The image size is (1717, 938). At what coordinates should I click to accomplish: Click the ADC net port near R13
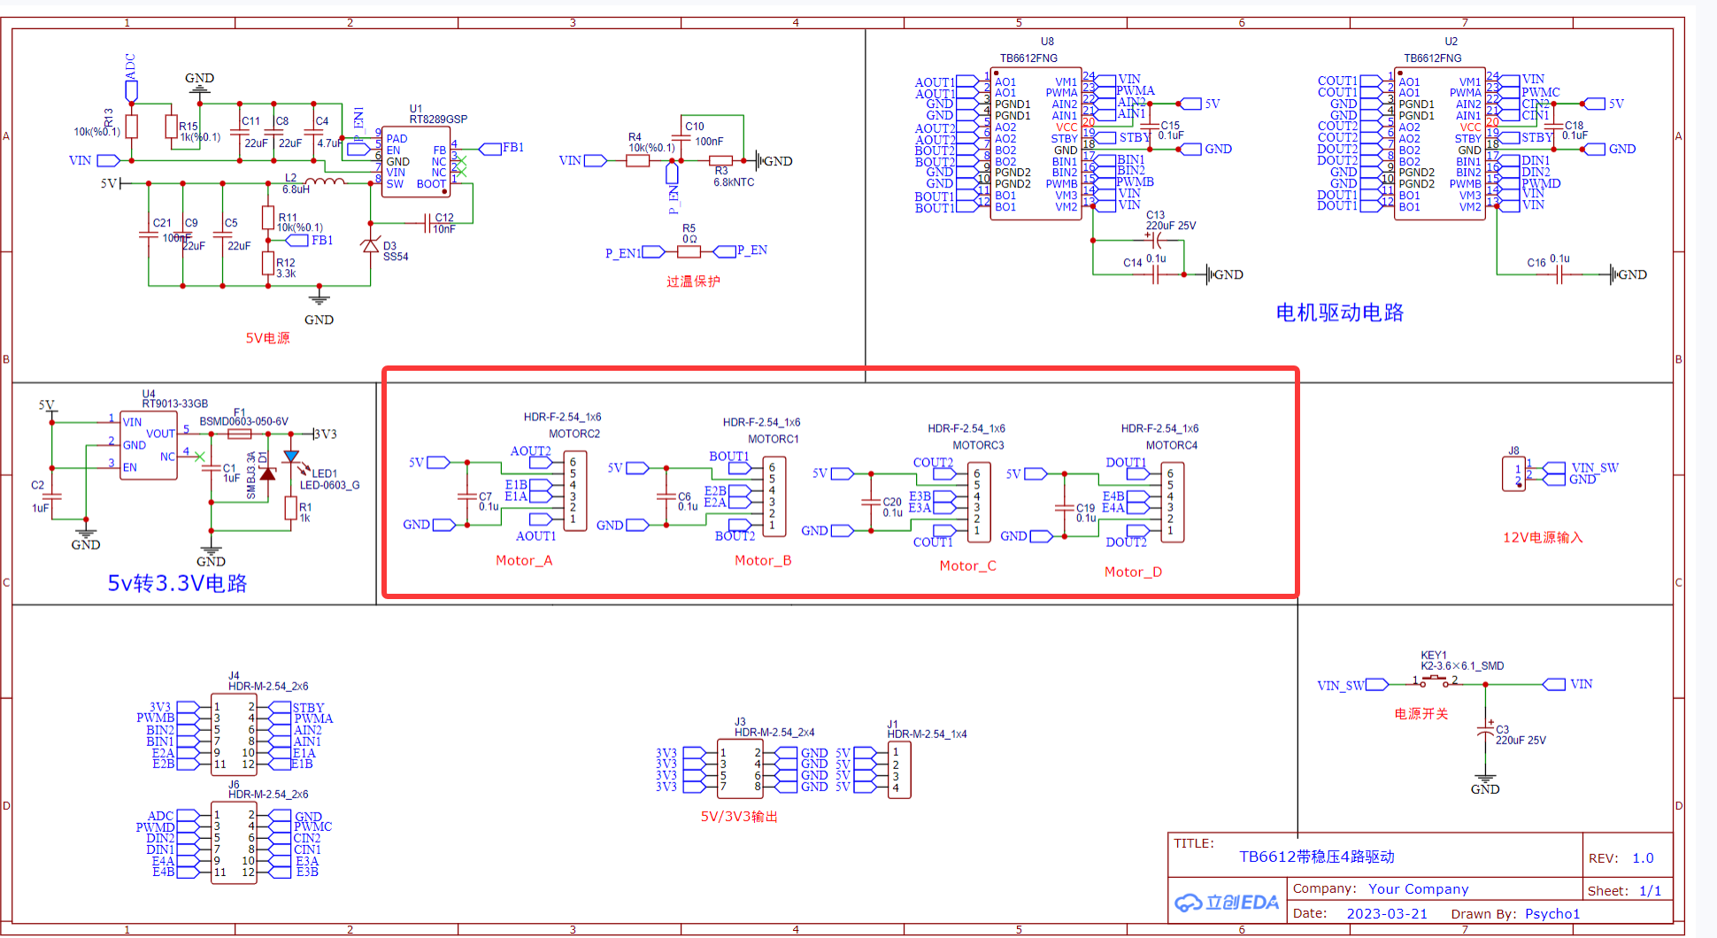pyautogui.click(x=131, y=90)
